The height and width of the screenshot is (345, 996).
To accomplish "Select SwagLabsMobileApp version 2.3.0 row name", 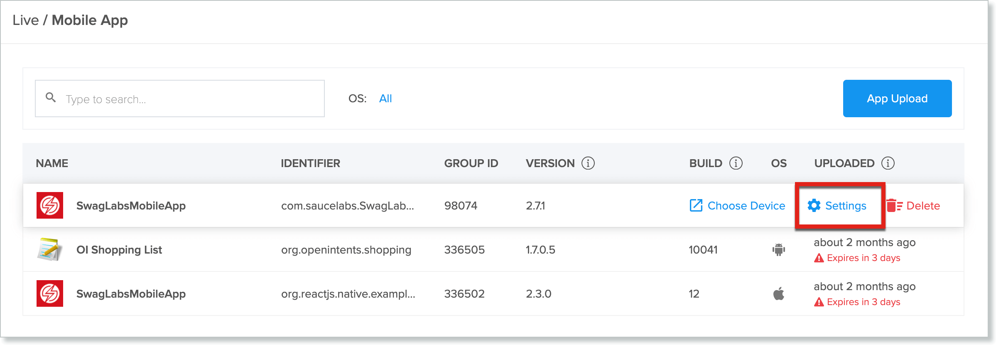I will click(x=131, y=294).
